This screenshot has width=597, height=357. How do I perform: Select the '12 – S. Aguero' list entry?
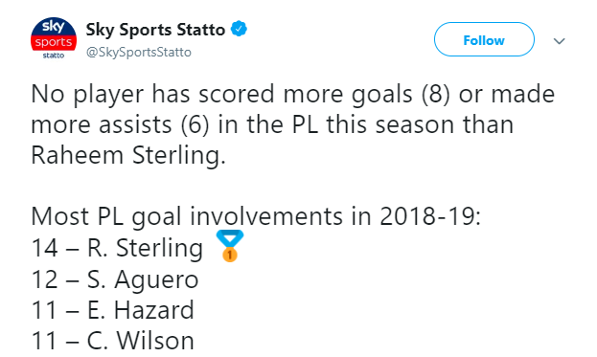[115, 279]
